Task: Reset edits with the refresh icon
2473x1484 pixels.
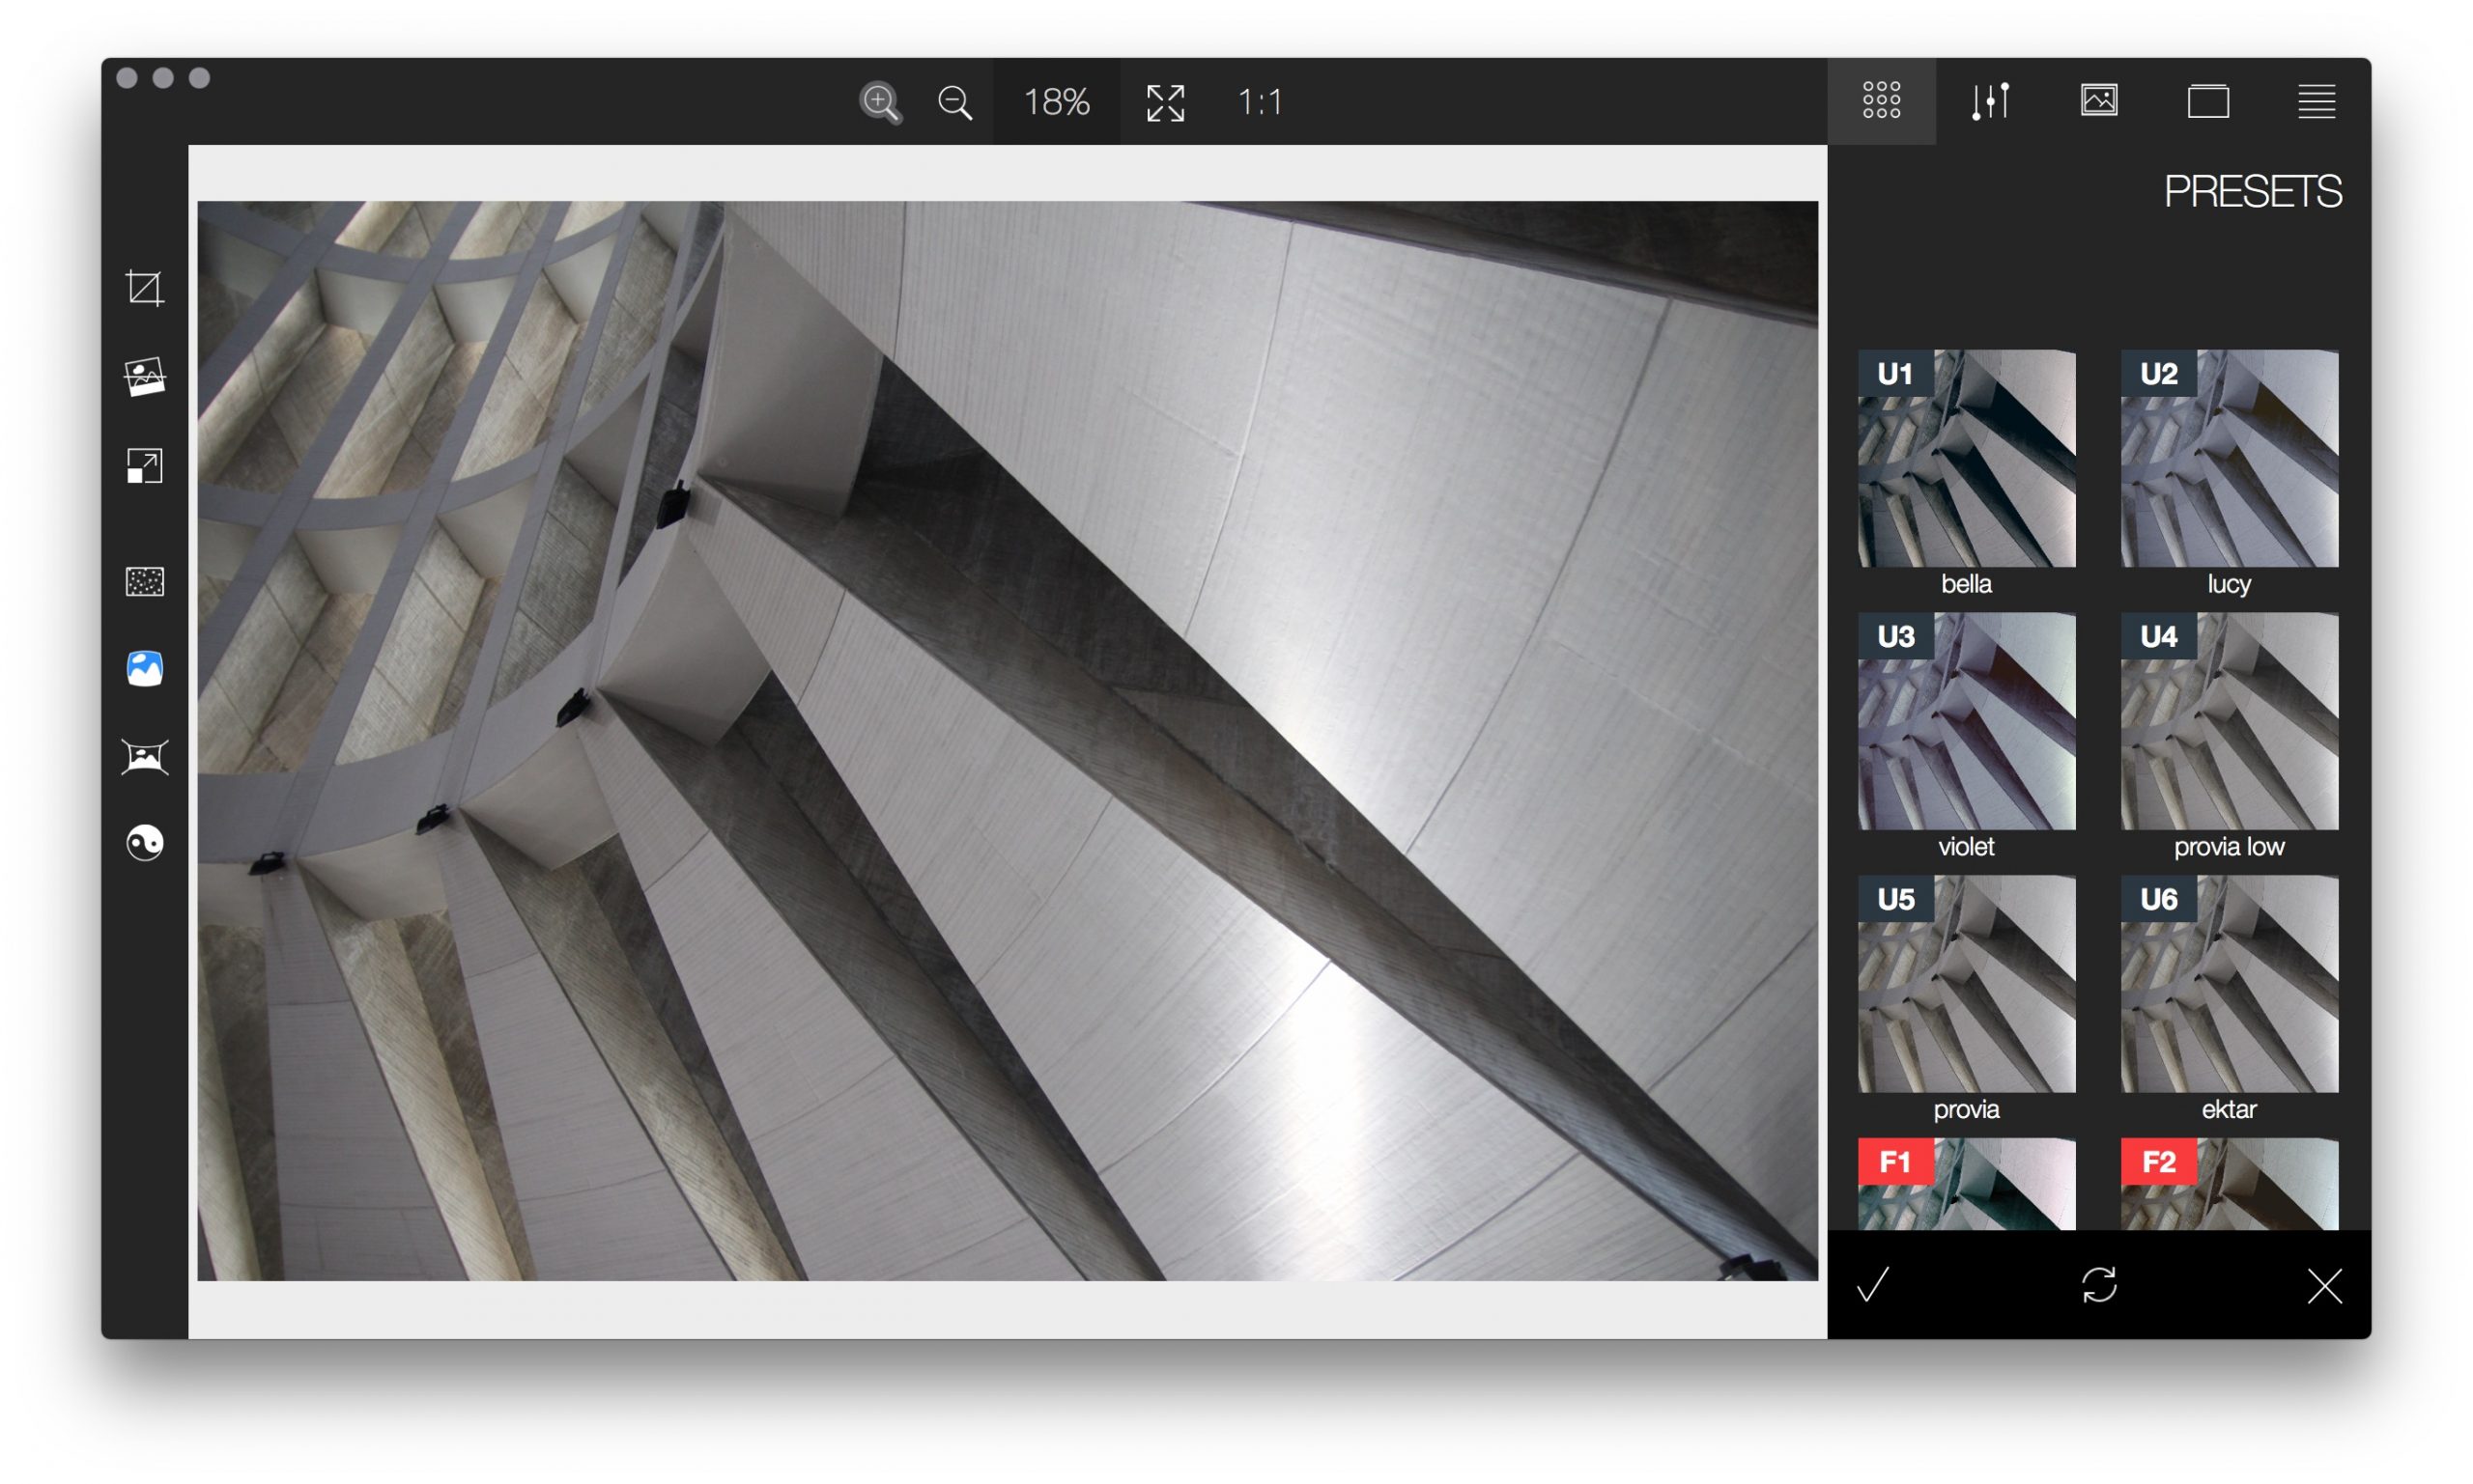Action: pyautogui.click(x=2099, y=1285)
